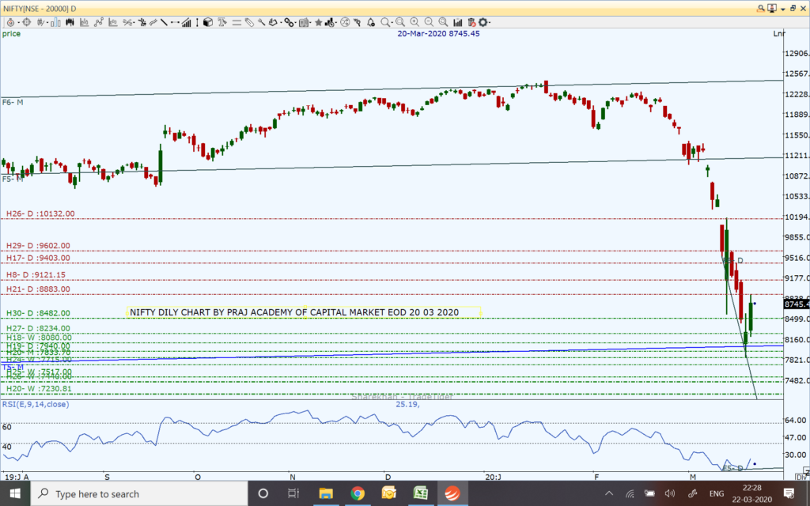Click the black candlestick bars icon

coord(70,22)
